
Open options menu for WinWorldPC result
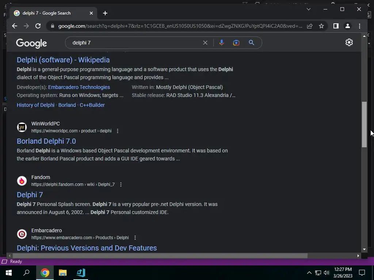(x=117, y=131)
